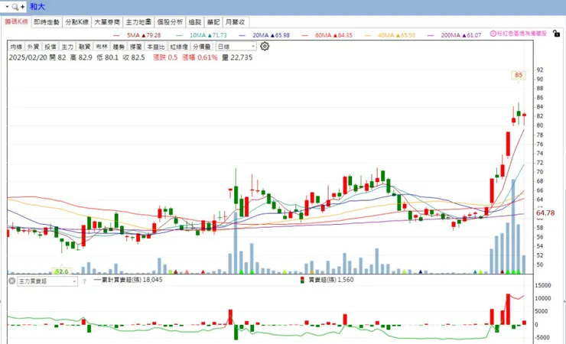The height and width of the screenshot is (344, 566).
Task: Click the 低 80.1 low price text
Action: (x=108, y=57)
